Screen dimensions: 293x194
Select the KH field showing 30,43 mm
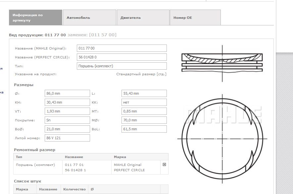coord(67,102)
